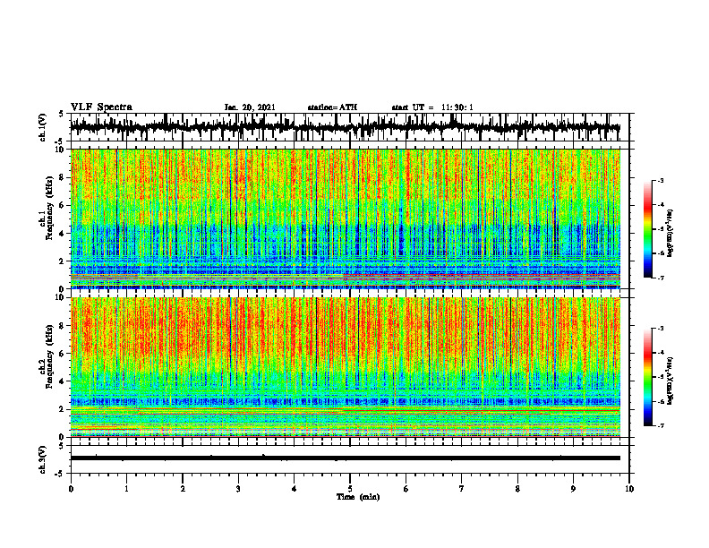Click the ch.1 spectrogram panel
This screenshot has height=548, width=709.
point(346,218)
